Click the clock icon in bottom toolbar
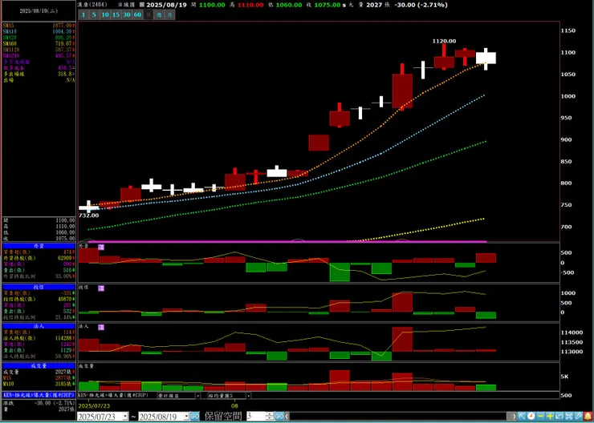This screenshot has width=594, height=423. coord(531,417)
